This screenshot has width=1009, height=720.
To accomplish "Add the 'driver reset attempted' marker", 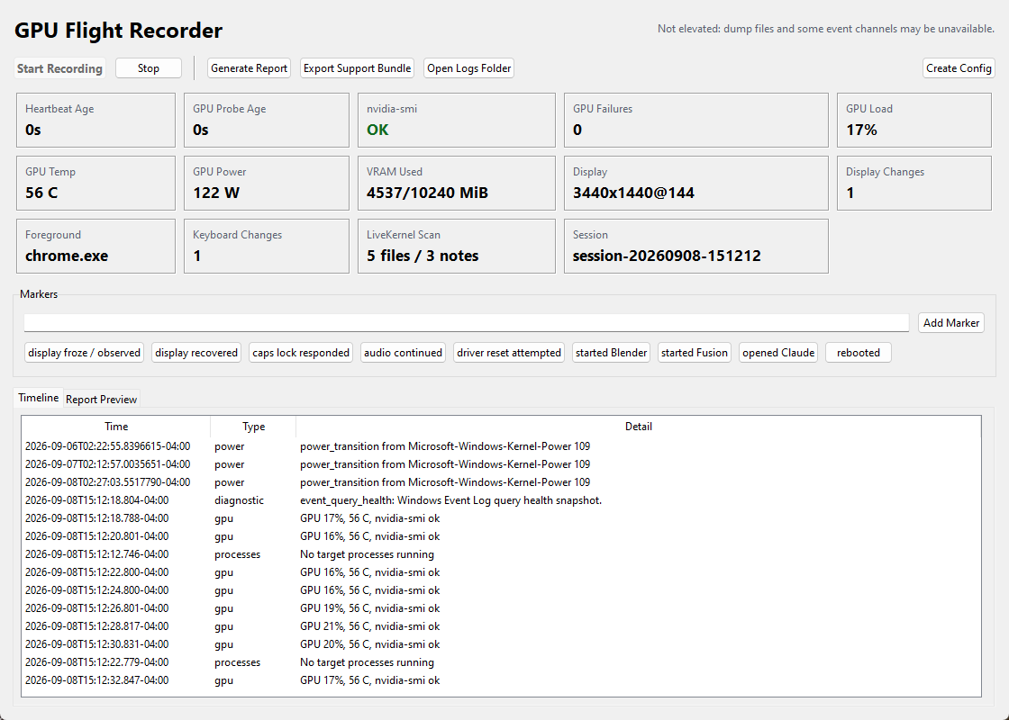I will pyautogui.click(x=509, y=352).
